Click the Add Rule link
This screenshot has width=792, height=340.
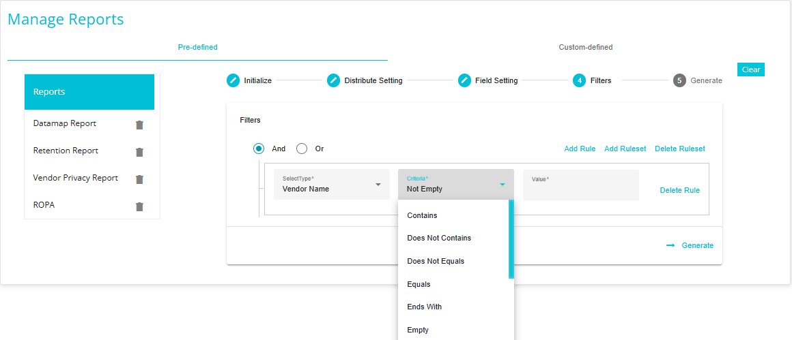pyautogui.click(x=580, y=149)
